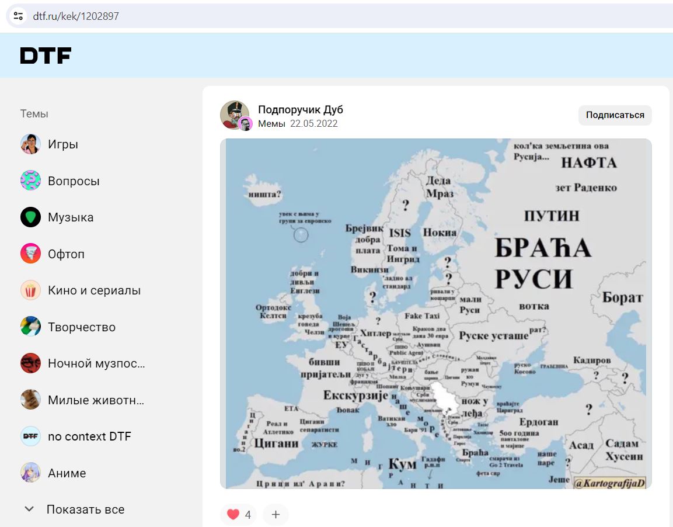Click the no context DTF topic icon
The height and width of the screenshot is (527, 673).
[30, 436]
